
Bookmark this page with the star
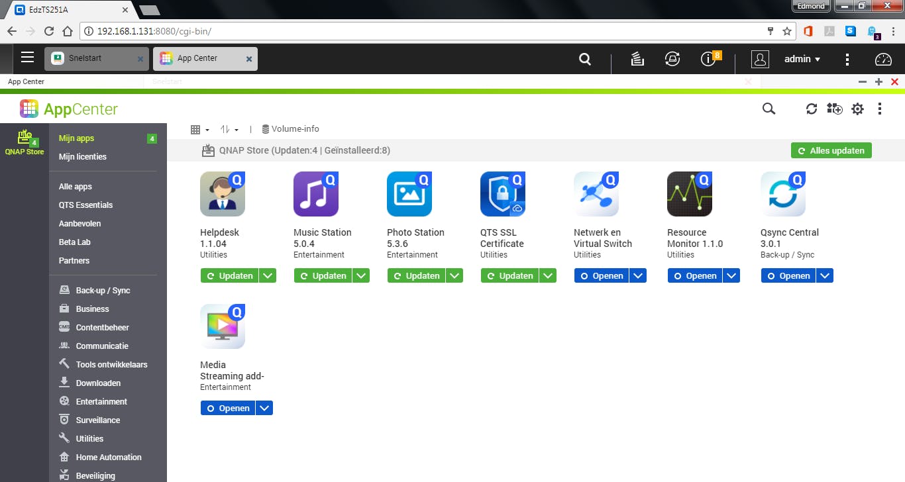pos(787,31)
